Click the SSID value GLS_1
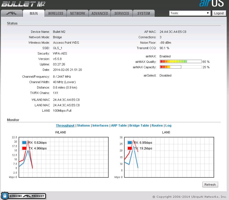The width and height of the screenshot is (229, 200). point(57,48)
